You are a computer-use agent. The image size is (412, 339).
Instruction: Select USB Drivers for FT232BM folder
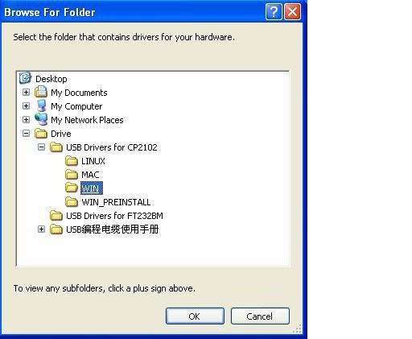coord(114,216)
